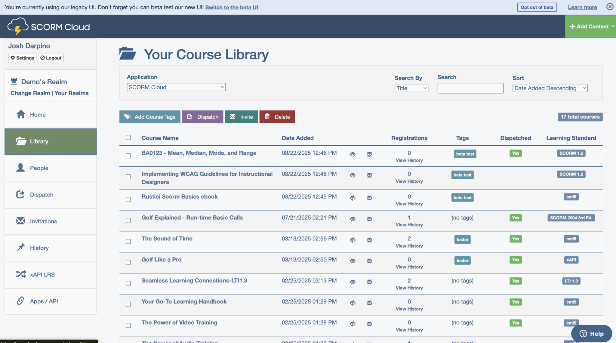Screen dimensions: 616x343
Task: Click the Switch to the beta UI link
Action: [231, 7]
